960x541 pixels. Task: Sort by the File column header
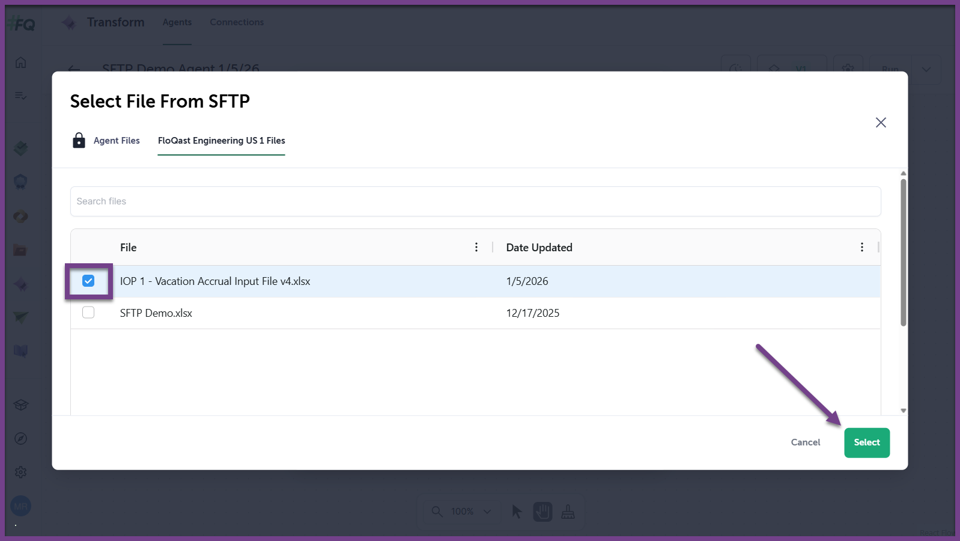point(129,248)
